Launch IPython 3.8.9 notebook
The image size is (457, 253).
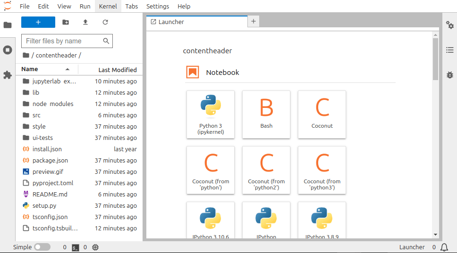point(322,220)
